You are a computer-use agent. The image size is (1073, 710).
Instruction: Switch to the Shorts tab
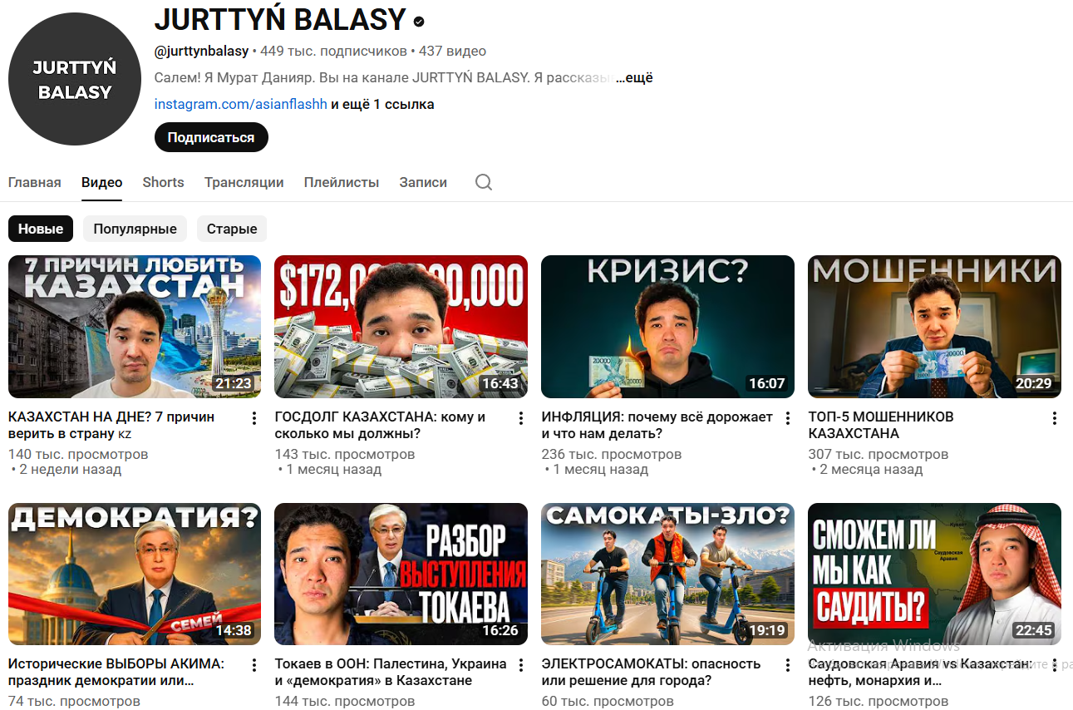(x=163, y=182)
